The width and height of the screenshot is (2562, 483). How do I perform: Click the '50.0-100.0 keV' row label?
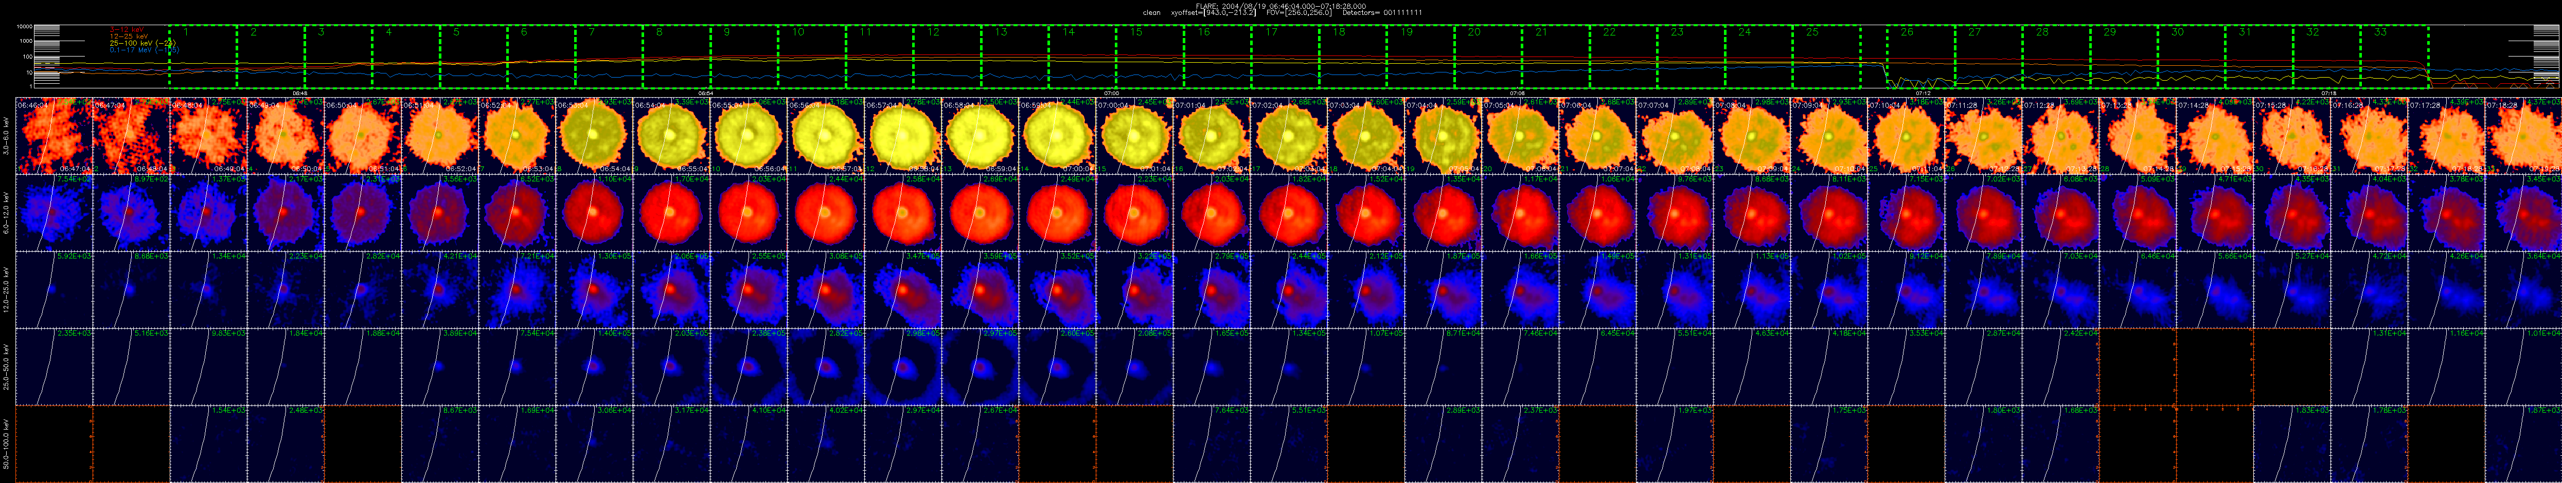pos(7,443)
